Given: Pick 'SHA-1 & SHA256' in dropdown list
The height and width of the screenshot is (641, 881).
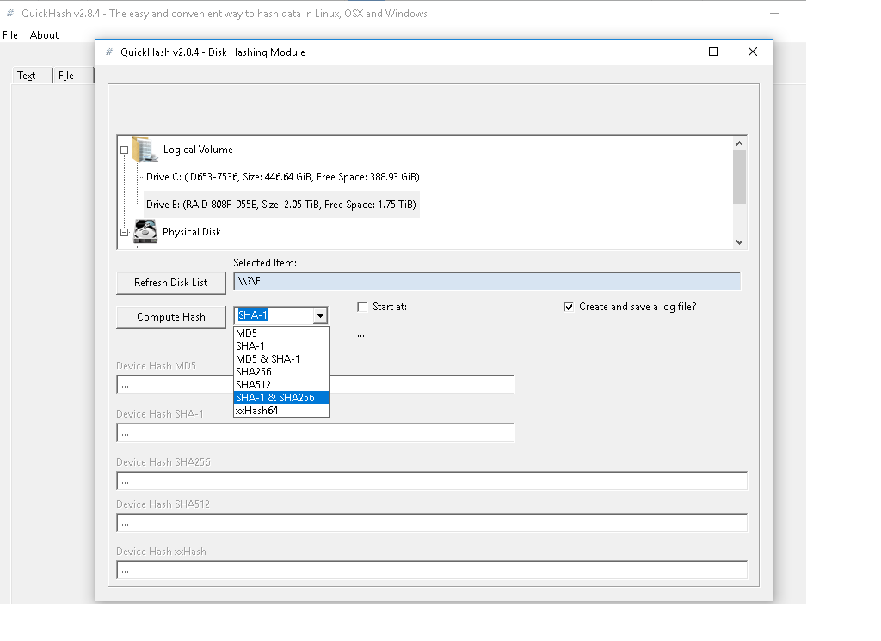Looking at the screenshot, I should pyautogui.click(x=275, y=398).
